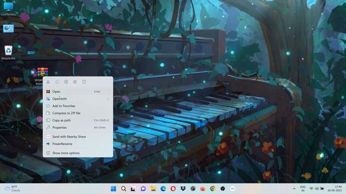Expand the Open with submenu arrow
This screenshot has height=194, width=346.
[x=108, y=99]
